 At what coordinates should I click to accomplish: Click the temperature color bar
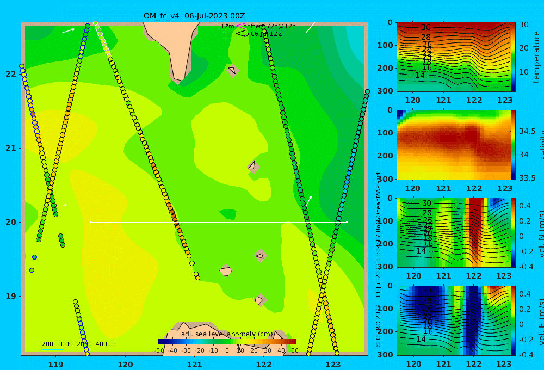tap(514, 57)
